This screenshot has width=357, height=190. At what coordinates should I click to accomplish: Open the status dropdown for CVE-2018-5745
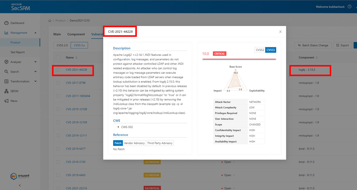point(234,162)
